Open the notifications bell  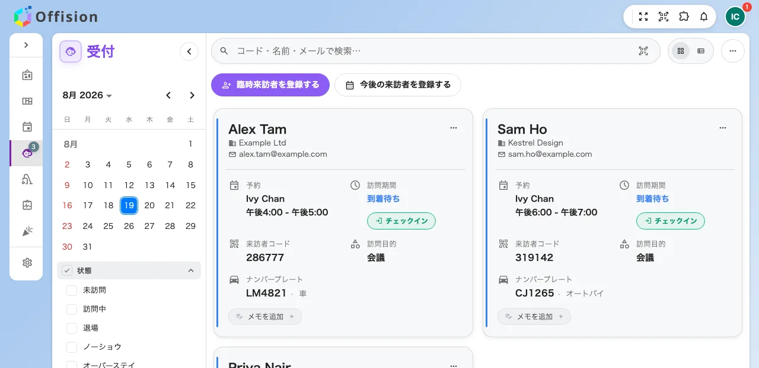(704, 17)
